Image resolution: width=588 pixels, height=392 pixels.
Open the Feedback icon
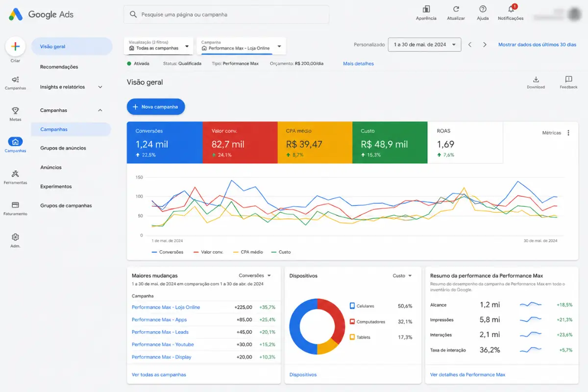568,79
